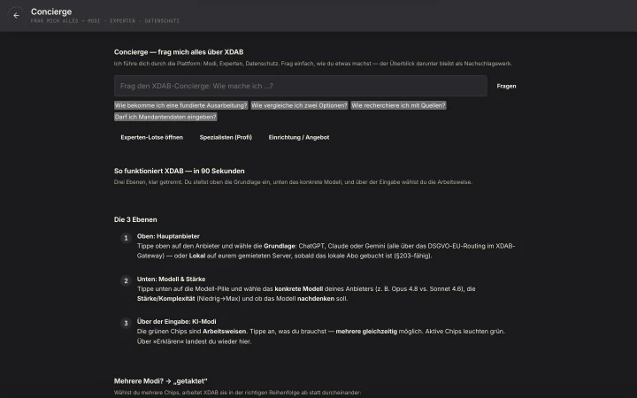Choose 'Darf ich Mandantendaten eingeben?' suggestion
This screenshot has height=398, width=637.
point(165,117)
